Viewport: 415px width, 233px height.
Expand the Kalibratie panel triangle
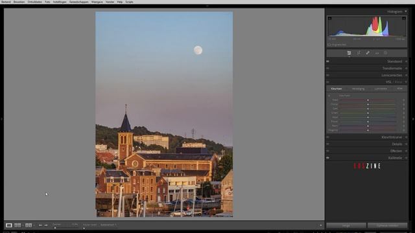click(406, 158)
